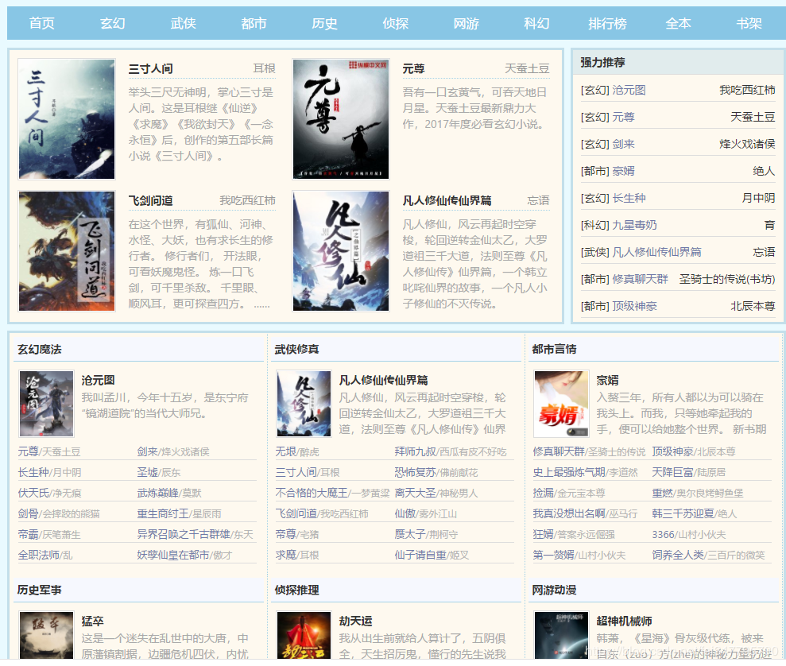Open the 猛卒 cover in 历史军事

46,635
